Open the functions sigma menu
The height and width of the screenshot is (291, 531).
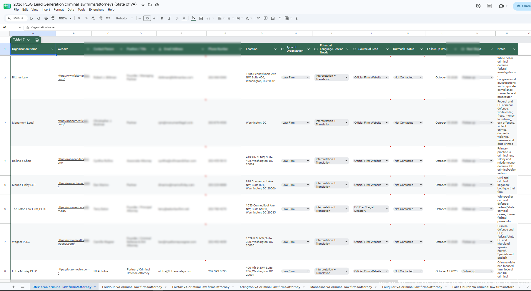point(297,18)
